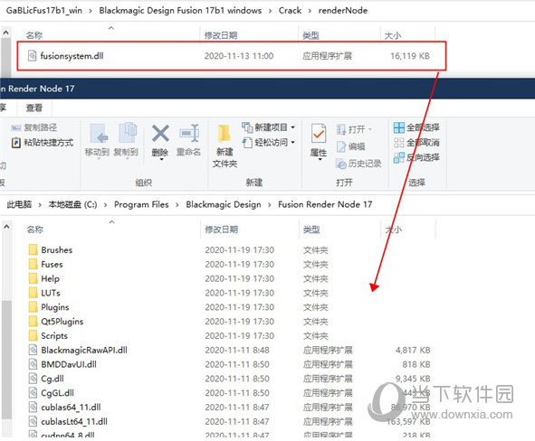
Task: Go to This PC (此电脑) breadcrumb
Action: click(19, 204)
